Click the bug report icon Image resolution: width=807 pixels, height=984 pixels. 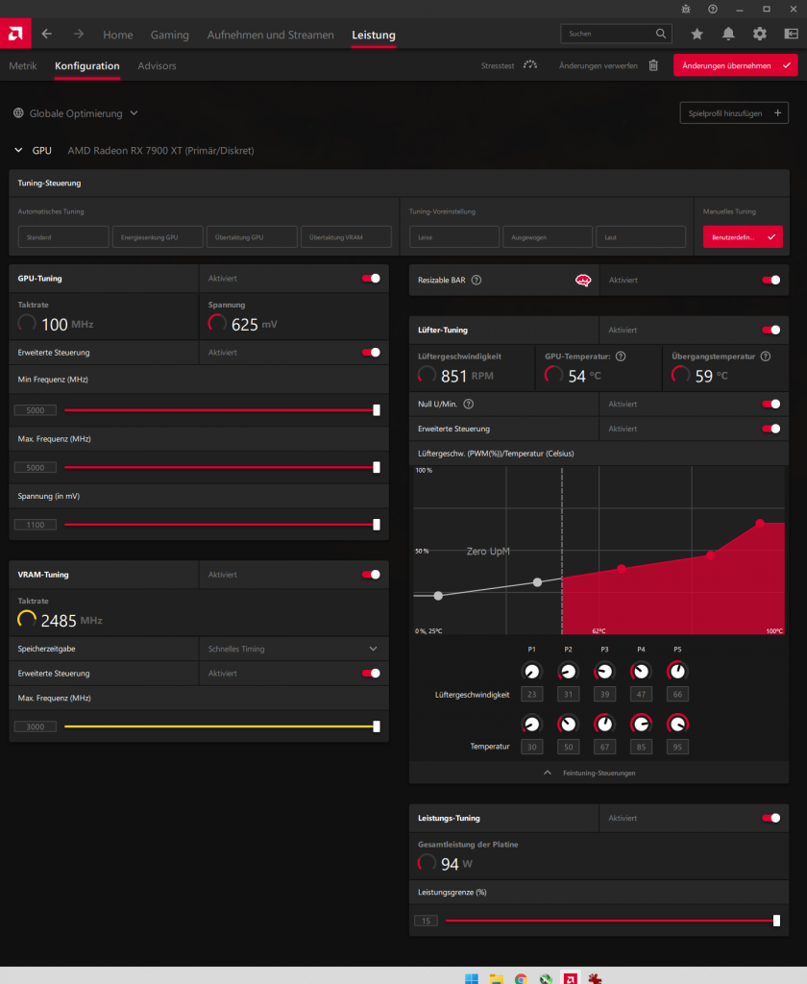[686, 10]
